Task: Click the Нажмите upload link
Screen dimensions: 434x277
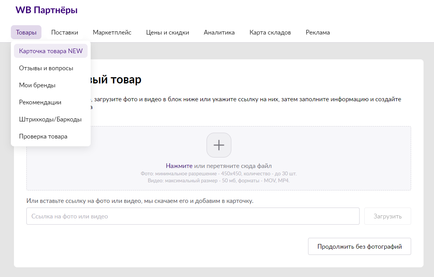Action: click(x=179, y=166)
